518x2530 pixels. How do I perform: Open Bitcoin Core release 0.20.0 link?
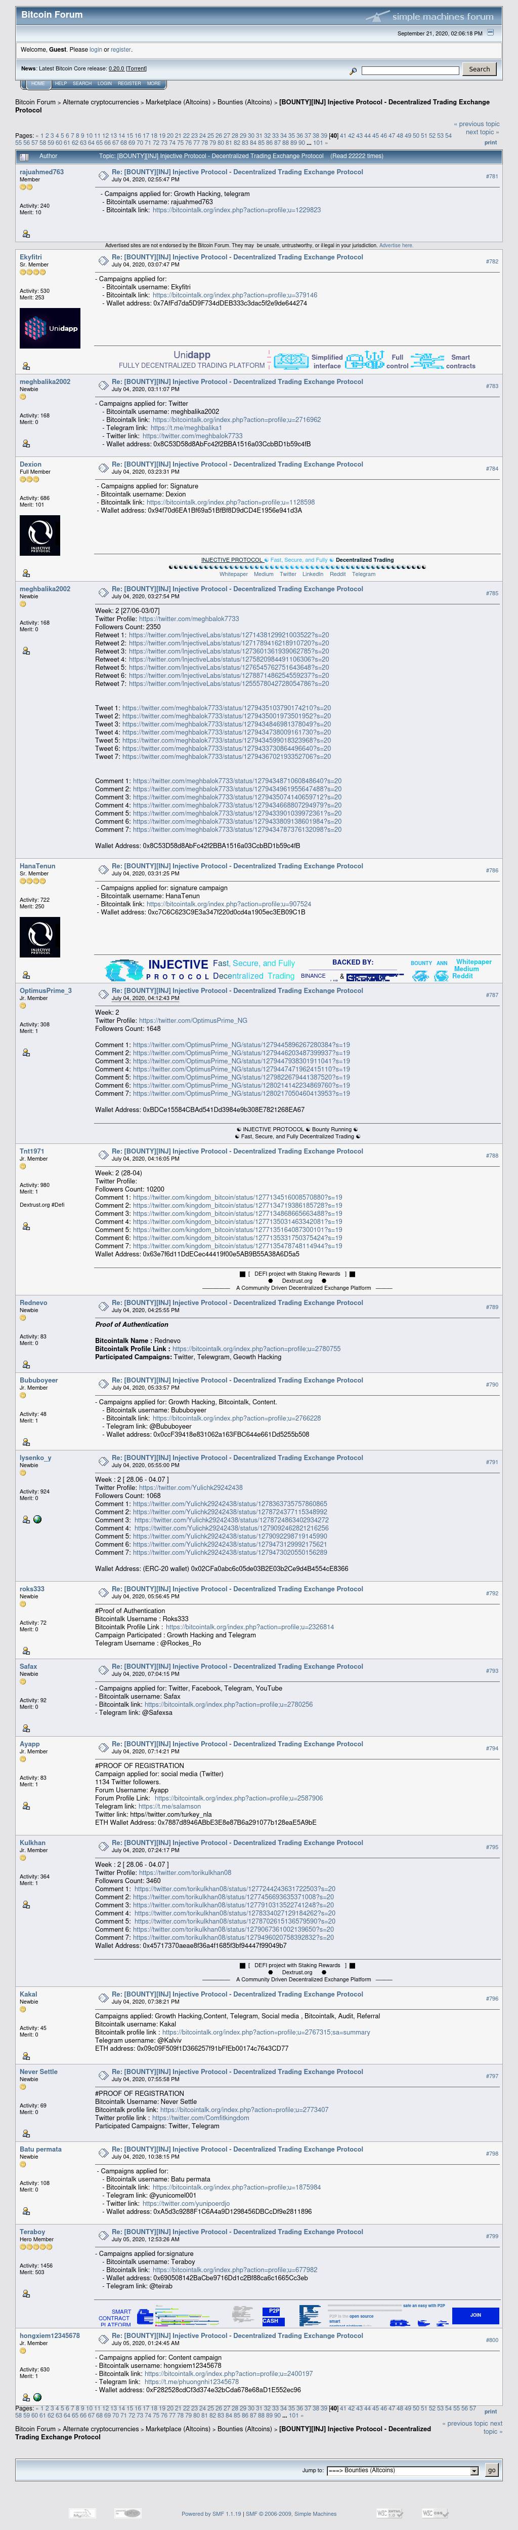(116, 69)
